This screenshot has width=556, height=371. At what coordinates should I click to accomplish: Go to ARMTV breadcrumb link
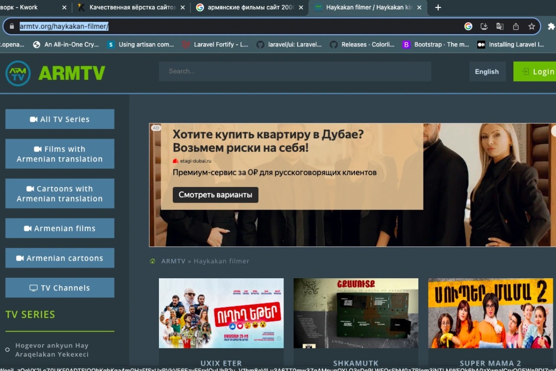tap(173, 261)
